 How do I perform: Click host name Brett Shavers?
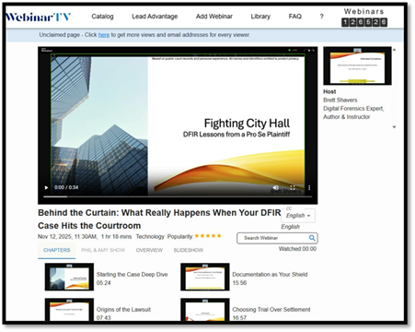[340, 100]
